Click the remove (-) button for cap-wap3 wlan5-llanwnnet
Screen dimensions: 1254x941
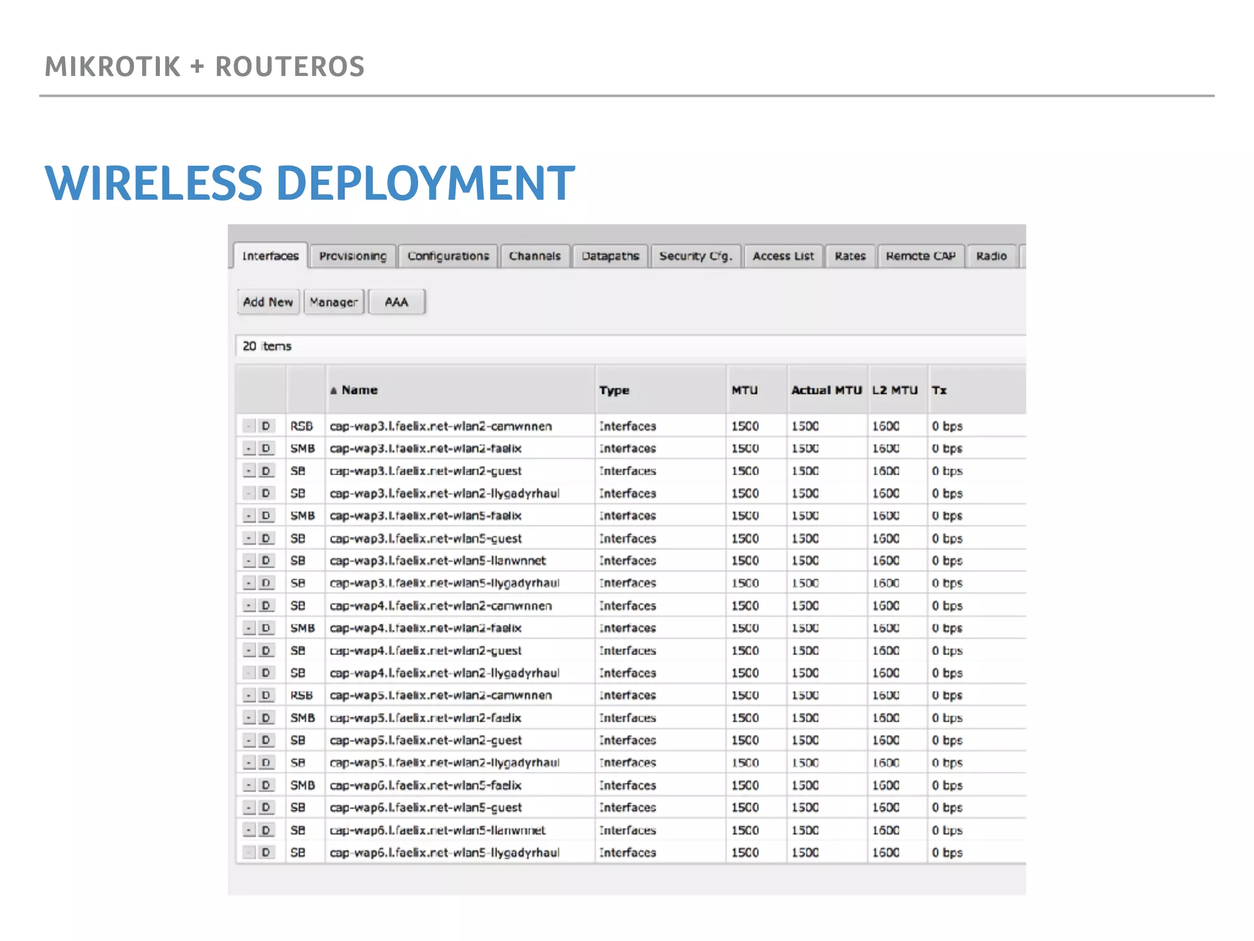(x=249, y=561)
